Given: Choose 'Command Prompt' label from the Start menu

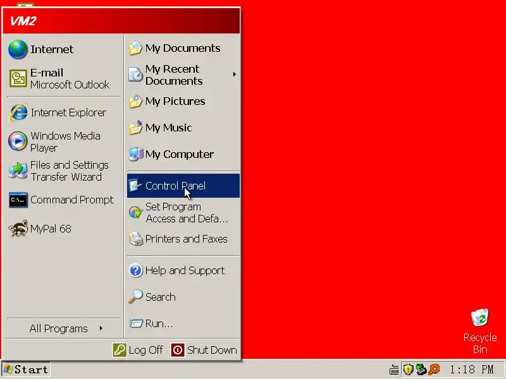Looking at the screenshot, I should [x=71, y=200].
